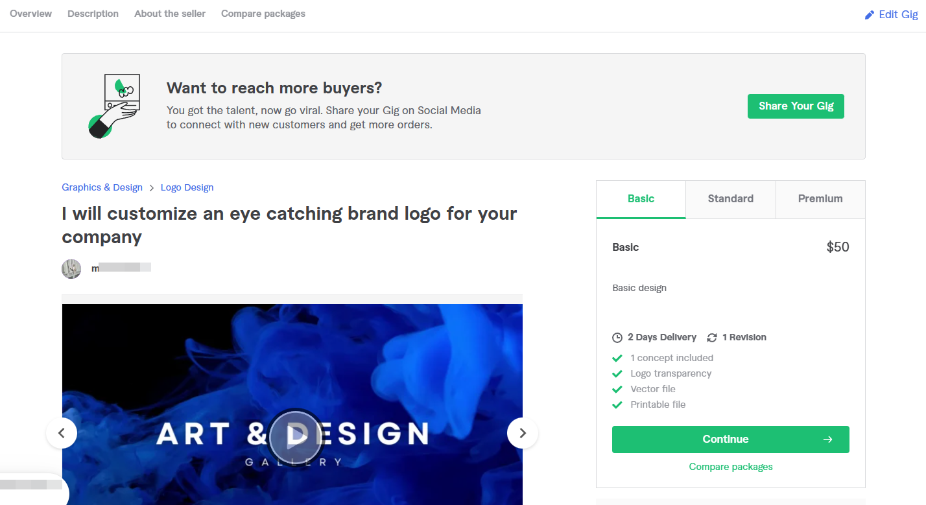
Task: Go to the previous gallery slide
Action: pyautogui.click(x=62, y=433)
